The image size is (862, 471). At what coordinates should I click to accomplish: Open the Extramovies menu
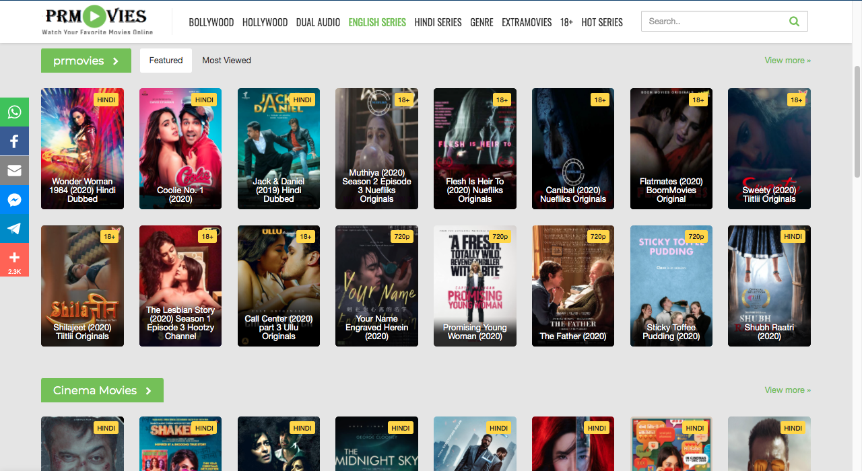tap(527, 22)
